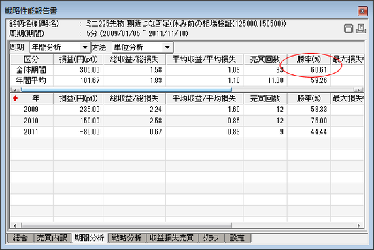Click the save report icon
Image resolution: width=374 pixels, height=250 pixels.
click(348, 29)
